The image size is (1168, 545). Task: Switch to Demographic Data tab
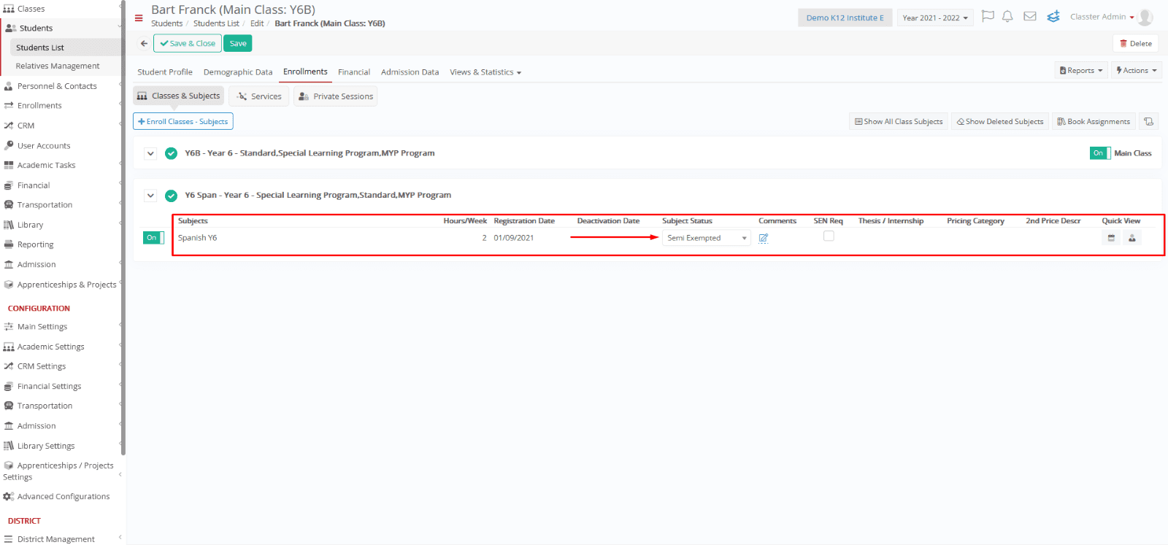pyautogui.click(x=238, y=72)
